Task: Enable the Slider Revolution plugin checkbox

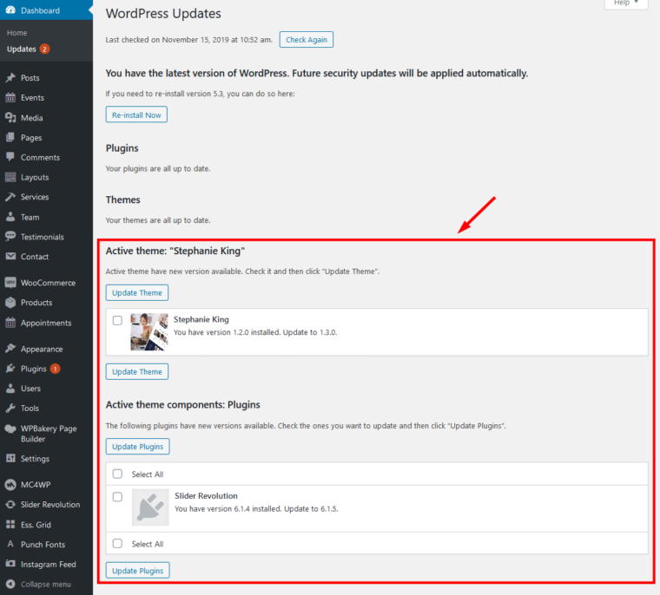Action: [x=117, y=497]
